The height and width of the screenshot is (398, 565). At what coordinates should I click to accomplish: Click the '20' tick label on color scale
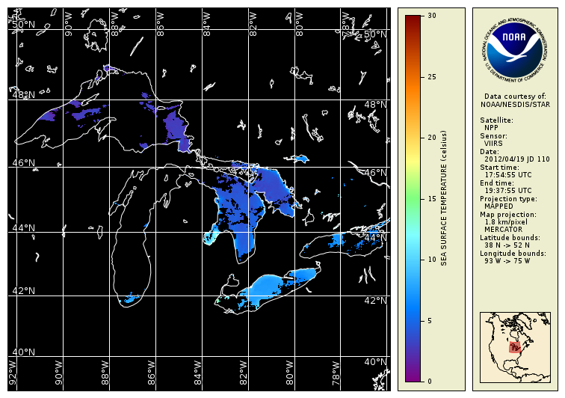pos(432,138)
